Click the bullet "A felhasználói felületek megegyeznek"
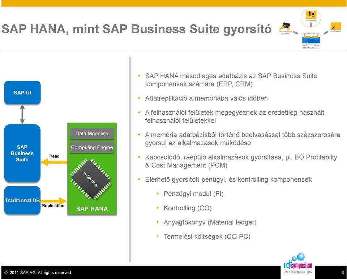Image resolution: width=347 pixels, height=279 pixels. (235, 117)
